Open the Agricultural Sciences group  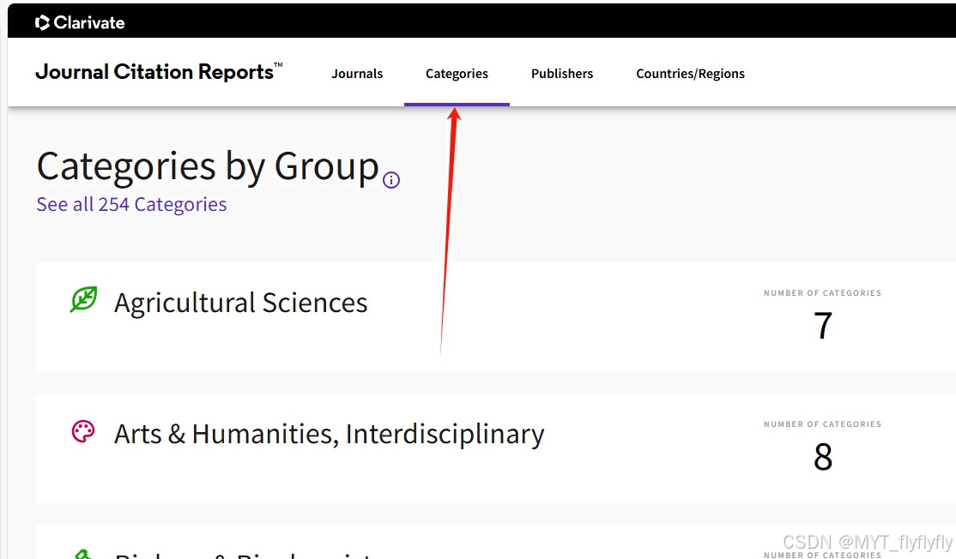[x=240, y=303]
